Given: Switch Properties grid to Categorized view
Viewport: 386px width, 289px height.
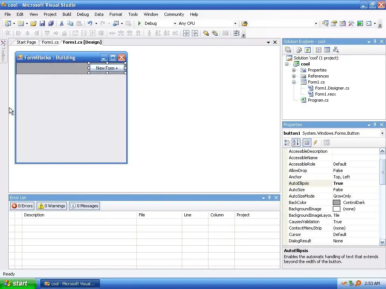Looking at the screenshot, I should [287, 143].
